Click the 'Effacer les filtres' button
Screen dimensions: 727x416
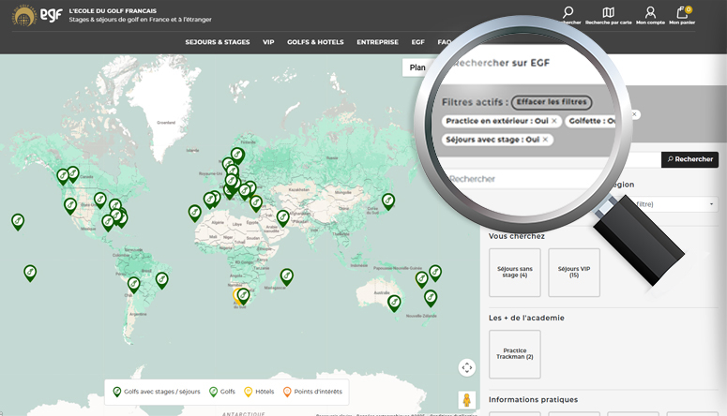coord(552,101)
